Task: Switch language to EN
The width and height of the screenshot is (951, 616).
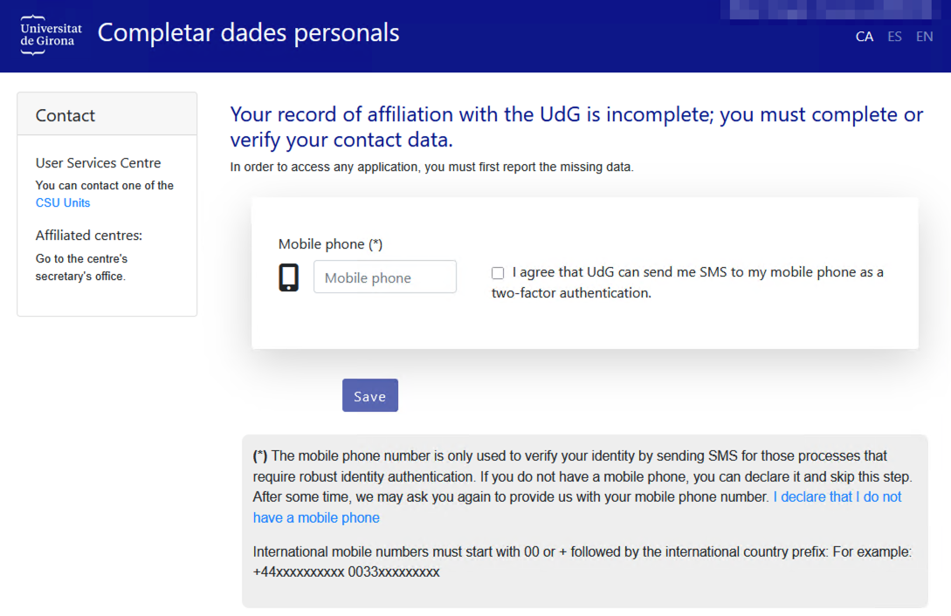Action: pos(924,37)
